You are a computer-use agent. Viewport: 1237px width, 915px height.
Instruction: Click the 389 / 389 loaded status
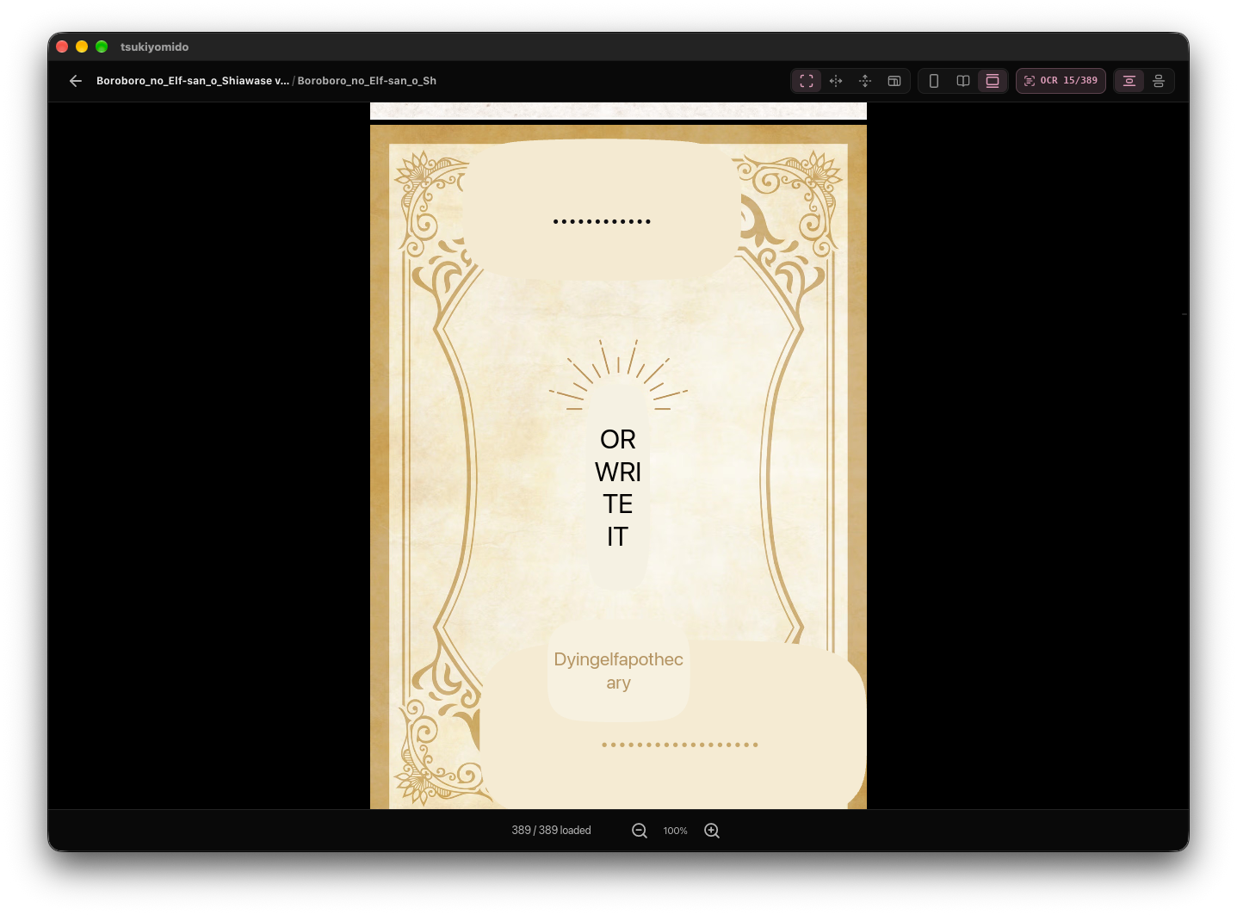(x=551, y=831)
